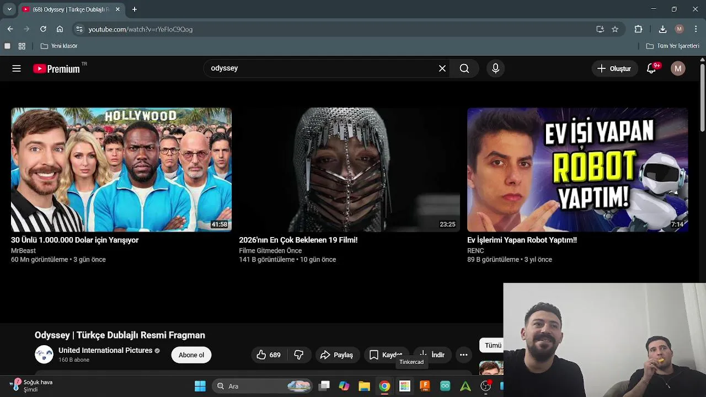Play the MrBeast 30 Ünlü video thumbnail
The image size is (706, 397).
(x=121, y=170)
